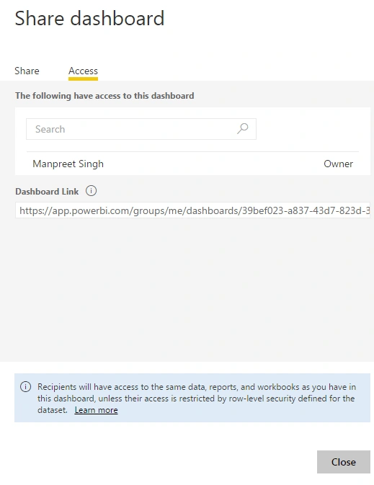Open the Learn more link
The width and height of the screenshot is (374, 485).
click(97, 410)
